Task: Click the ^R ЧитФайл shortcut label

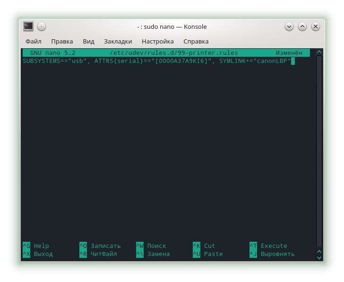Action: (x=98, y=254)
